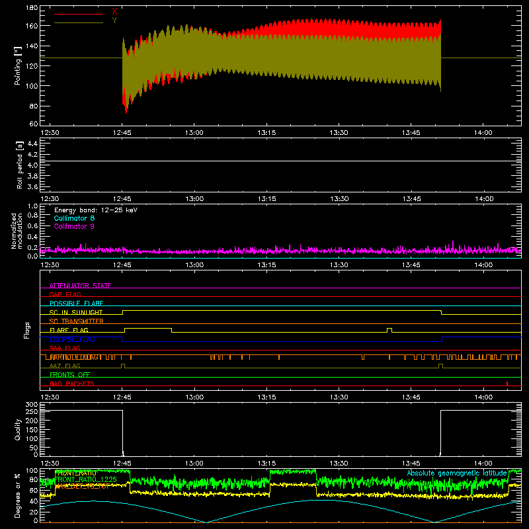The image size is (529, 529).
Task: Click the 12:45 tick label under Quality plot
Action: pos(122,464)
